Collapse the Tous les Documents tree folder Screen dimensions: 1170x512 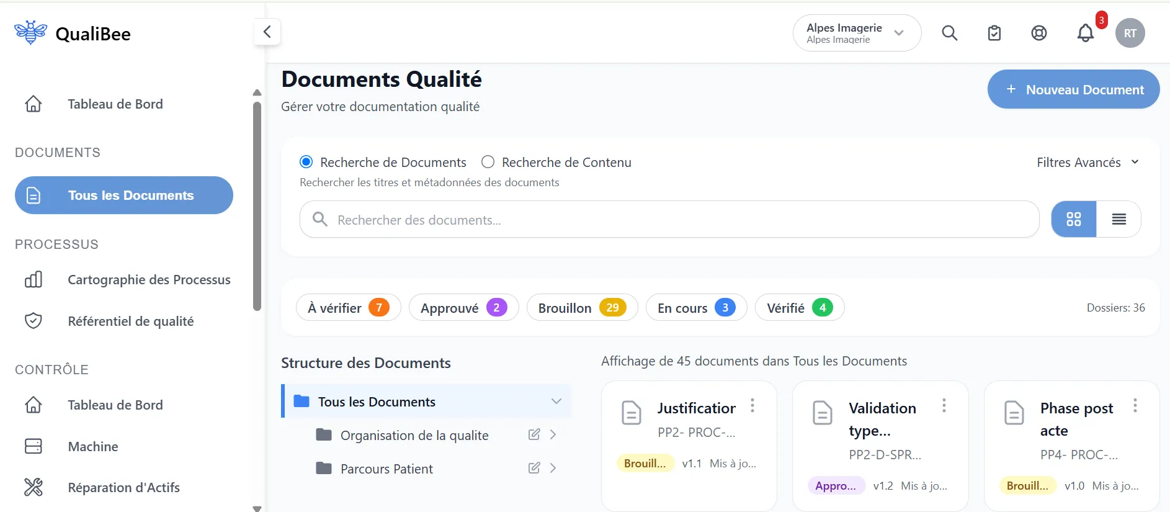click(x=556, y=402)
